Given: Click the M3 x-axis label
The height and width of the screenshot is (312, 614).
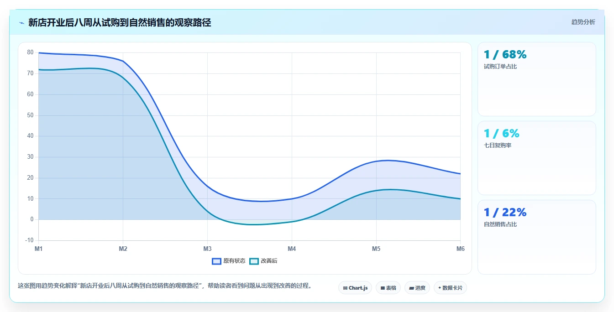Looking at the screenshot, I should point(207,249).
